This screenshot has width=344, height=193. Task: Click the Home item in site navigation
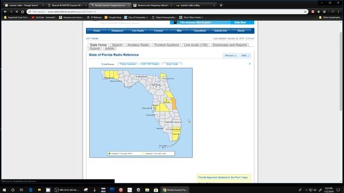tap(97, 31)
